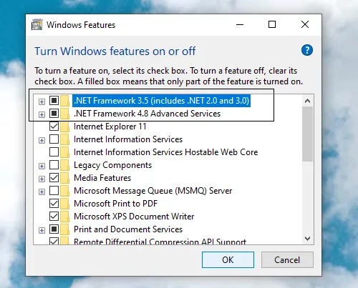Screen dimensions: 358x288
Task: Click folder icon beside Legacy Components
Action: tap(64, 165)
